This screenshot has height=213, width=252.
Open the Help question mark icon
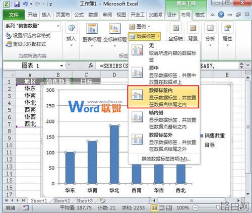pos(221,15)
